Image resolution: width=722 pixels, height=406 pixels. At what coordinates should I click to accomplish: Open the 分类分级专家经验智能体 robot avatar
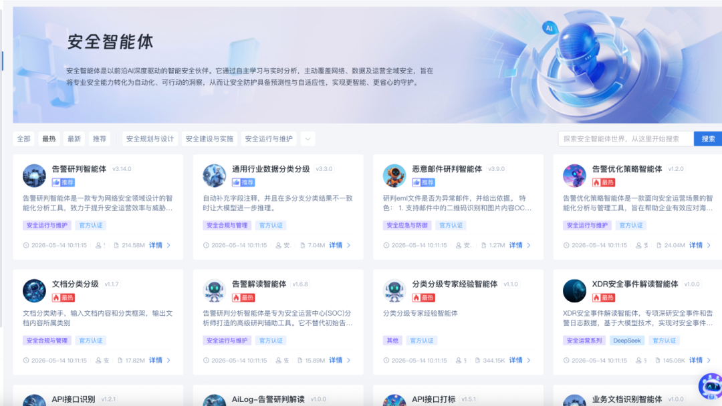coord(394,290)
